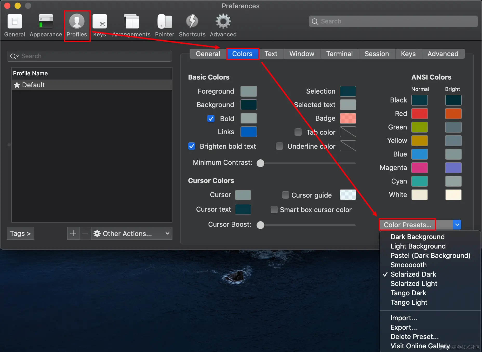Switch to the Window tab
This screenshot has height=352, width=482.
click(x=302, y=54)
